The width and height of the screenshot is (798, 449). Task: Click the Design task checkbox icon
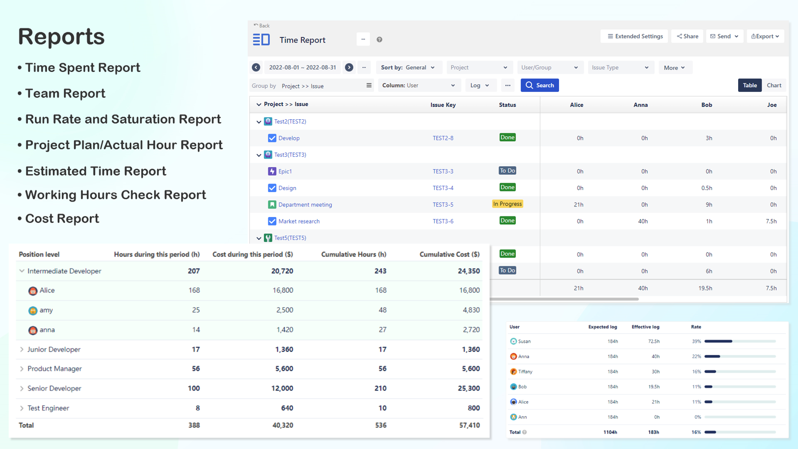coord(272,188)
